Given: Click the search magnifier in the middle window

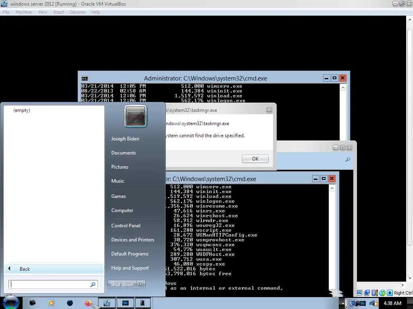Looking at the screenshot, I should 348,159.
